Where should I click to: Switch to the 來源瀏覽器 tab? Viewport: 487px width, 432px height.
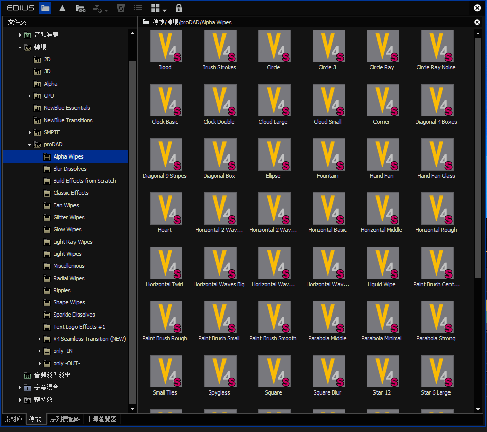click(x=101, y=419)
